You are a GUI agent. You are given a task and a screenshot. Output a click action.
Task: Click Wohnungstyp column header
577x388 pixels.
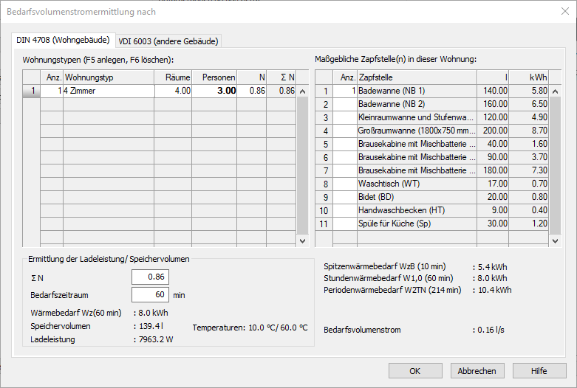[109, 77]
